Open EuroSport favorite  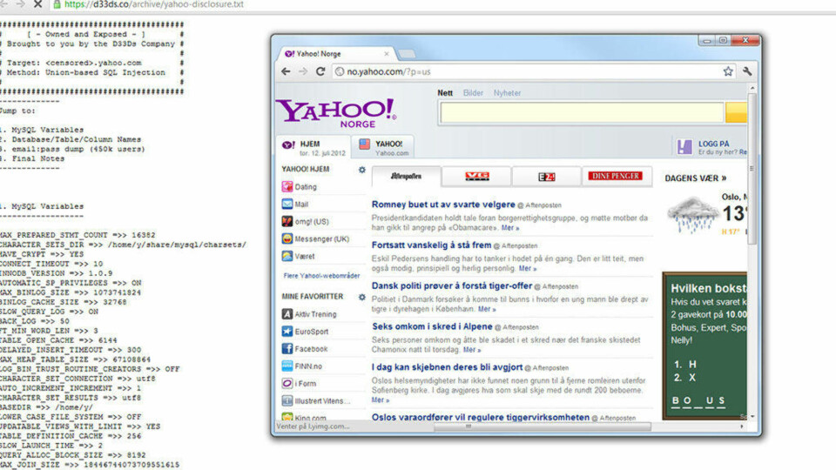pyautogui.click(x=305, y=332)
